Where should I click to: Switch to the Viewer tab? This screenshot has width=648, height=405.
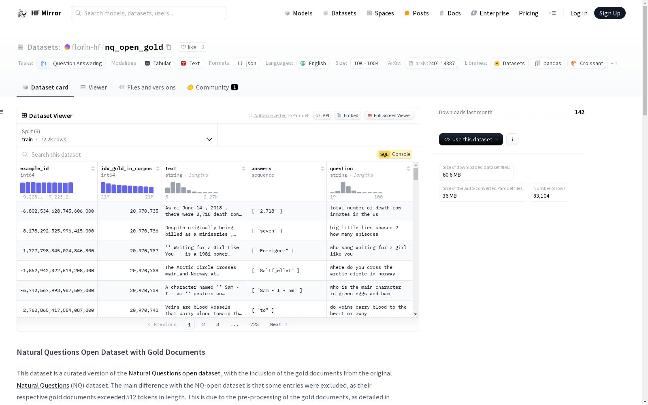click(x=94, y=87)
